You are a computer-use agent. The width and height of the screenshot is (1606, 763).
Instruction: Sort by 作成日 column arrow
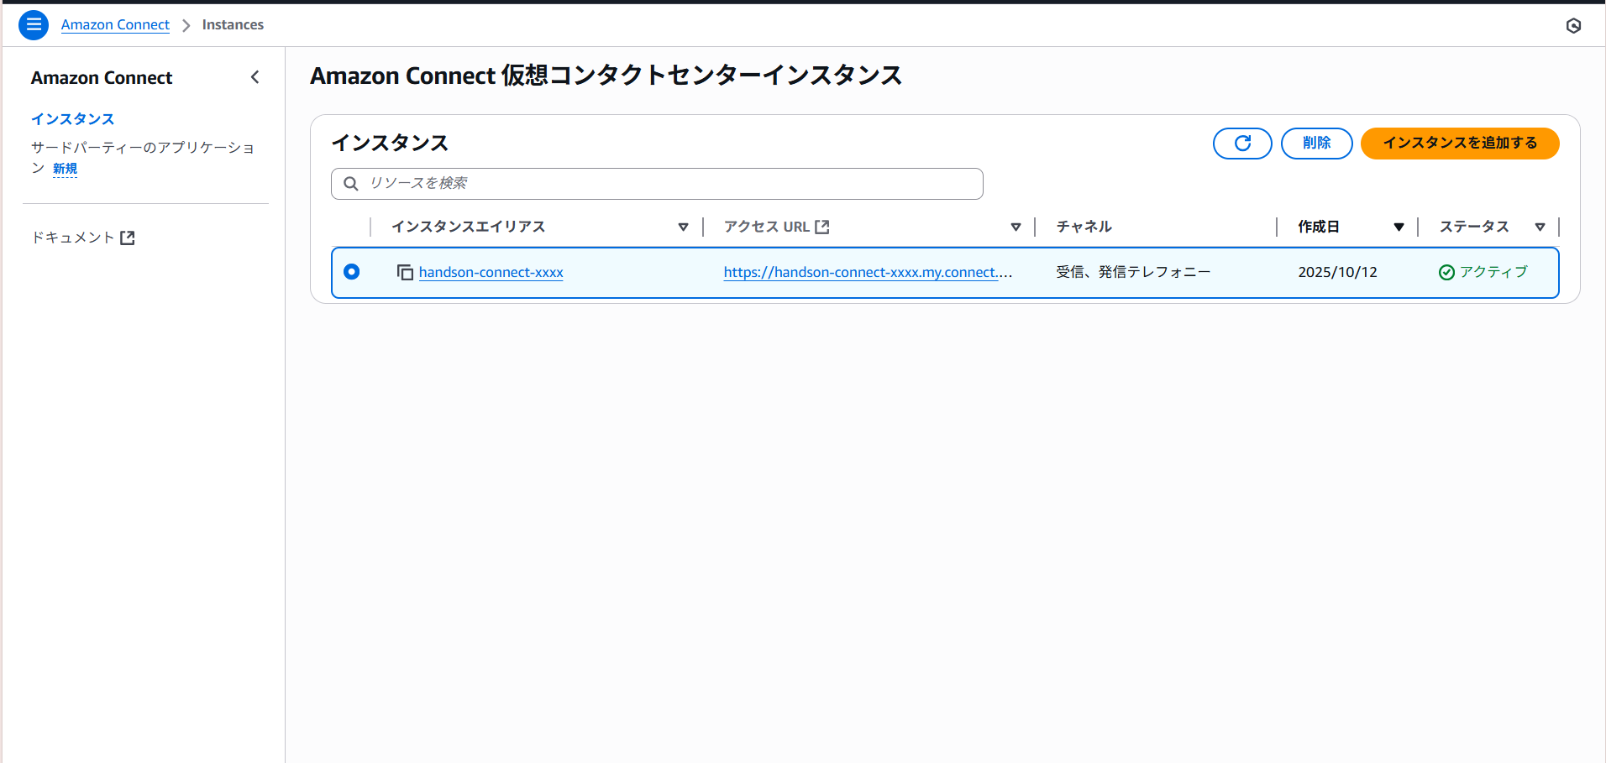1399,227
